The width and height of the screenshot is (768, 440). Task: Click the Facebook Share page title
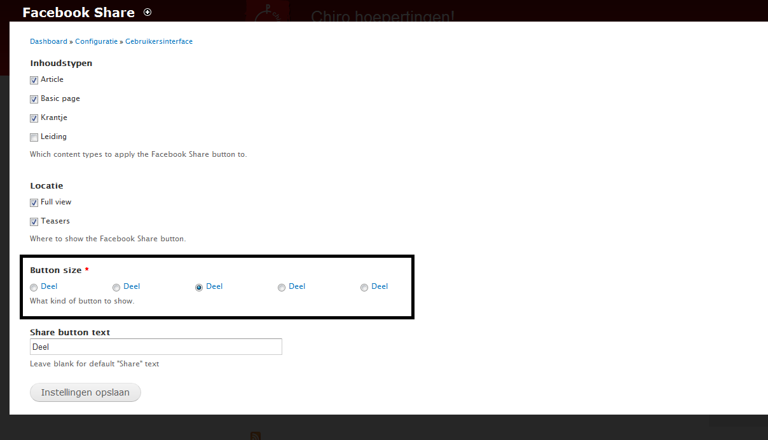(79, 12)
